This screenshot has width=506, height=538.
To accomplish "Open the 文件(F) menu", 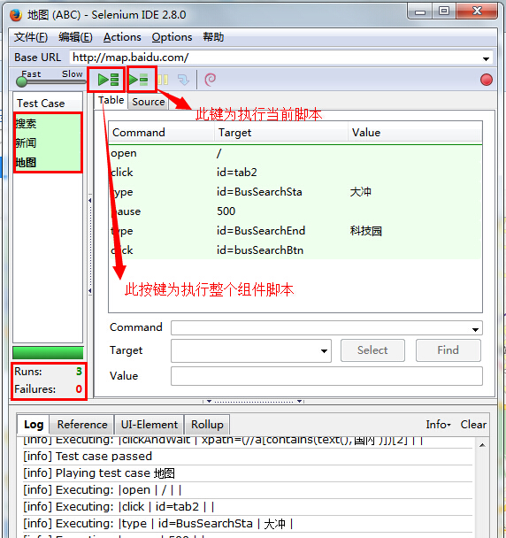I will [31, 37].
